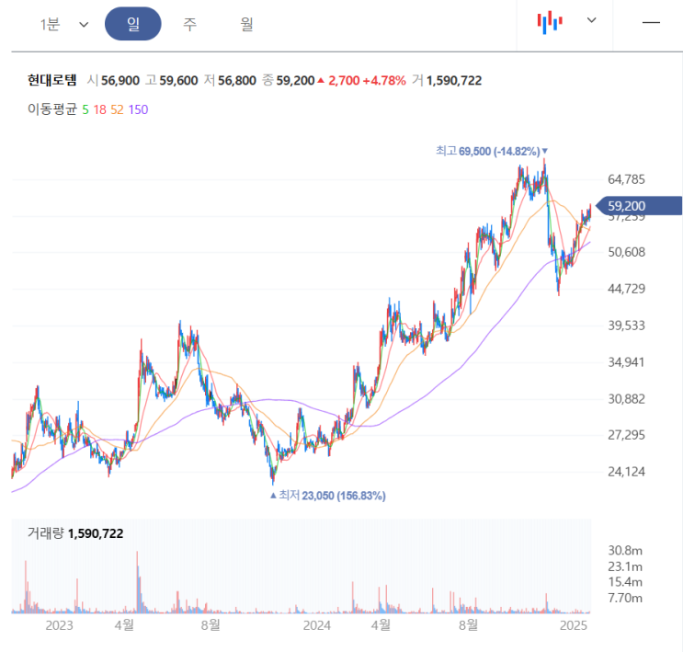Click the 최저 23,050 low marker label
Viewport: 683px width, 652px height.
pos(328,496)
